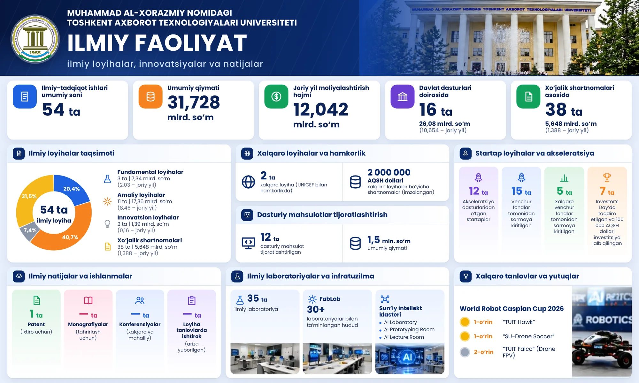Click the blue rocket icon above 15 ta
This screenshot has width=639, height=383.
coord(521,177)
